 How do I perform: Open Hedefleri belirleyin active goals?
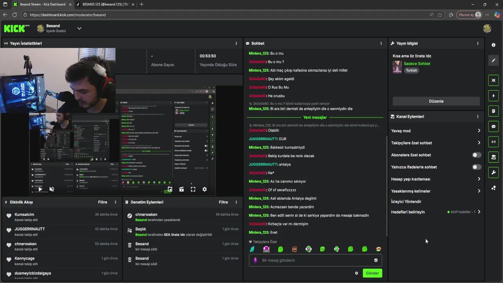coord(436,212)
